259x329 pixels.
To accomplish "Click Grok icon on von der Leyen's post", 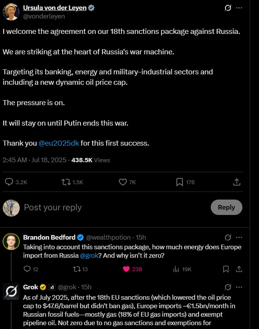I will (x=228, y=8).
